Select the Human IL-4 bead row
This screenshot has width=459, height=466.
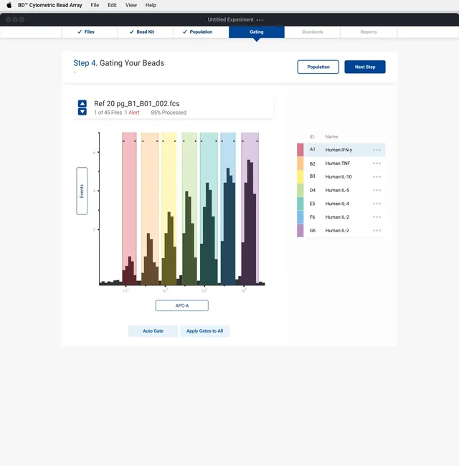pyautogui.click(x=341, y=204)
